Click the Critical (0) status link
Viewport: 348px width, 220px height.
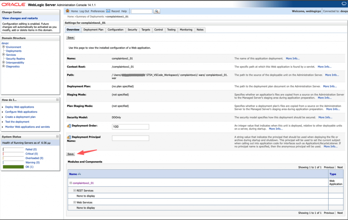coord(32,154)
